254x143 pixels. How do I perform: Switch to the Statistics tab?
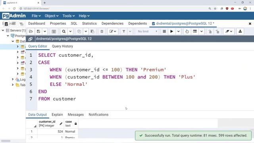click(x=89, y=23)
